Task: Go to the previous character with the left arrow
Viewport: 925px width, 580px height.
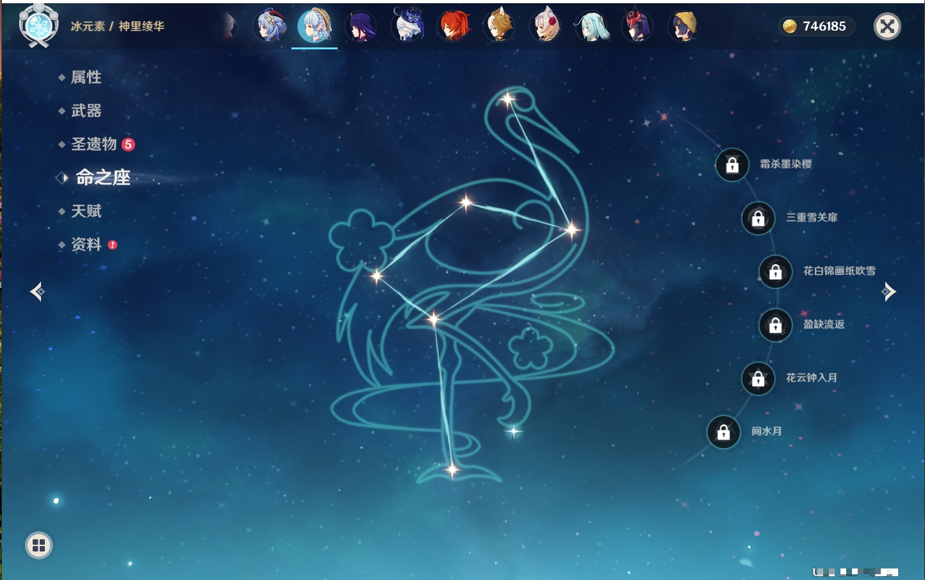Action: (x=38, y=292)
